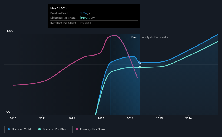Click the Earnings Per Share tooltip row label
The height and width of the screenshot is (137, 222).
63,23
